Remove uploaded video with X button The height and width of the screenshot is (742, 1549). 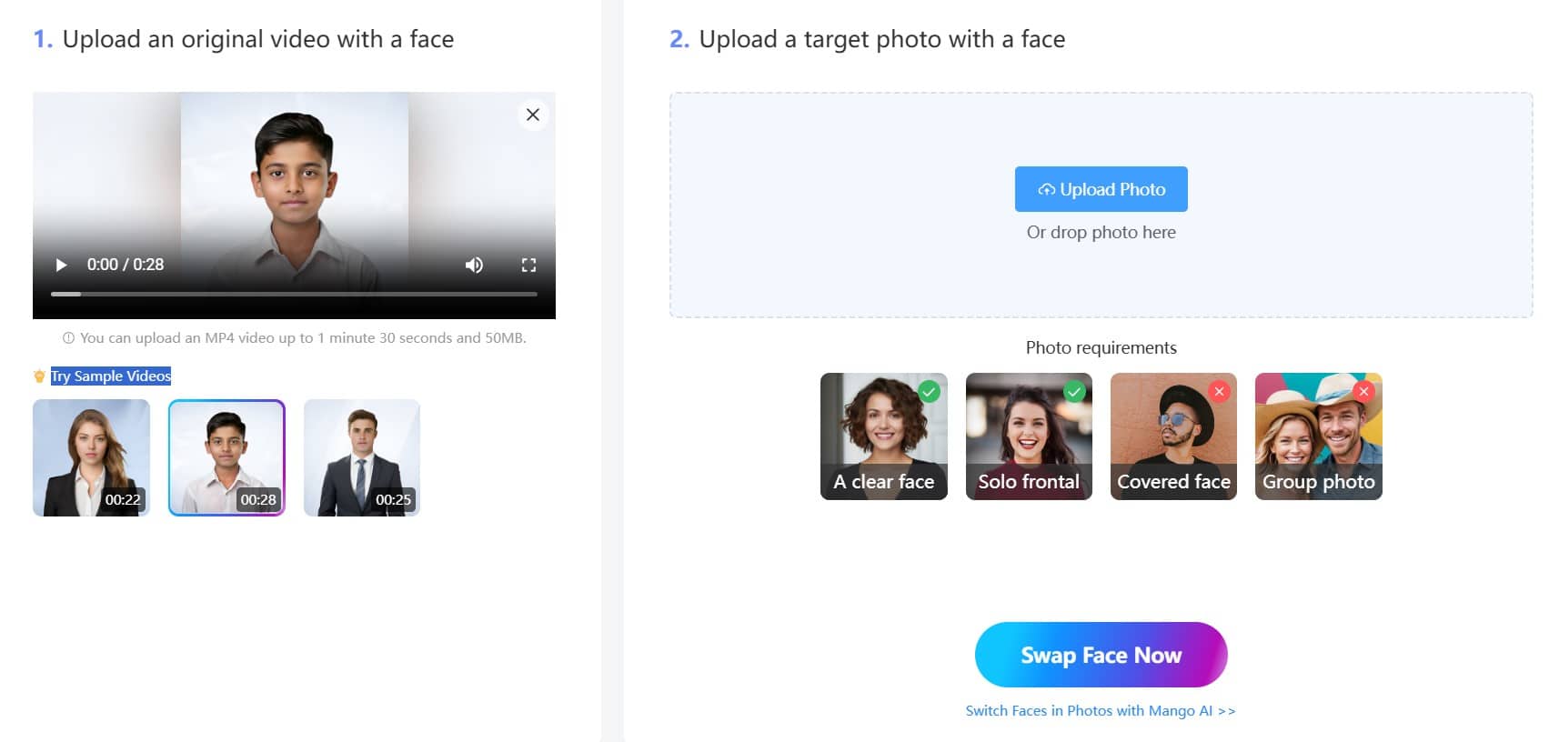pos(533,115)
